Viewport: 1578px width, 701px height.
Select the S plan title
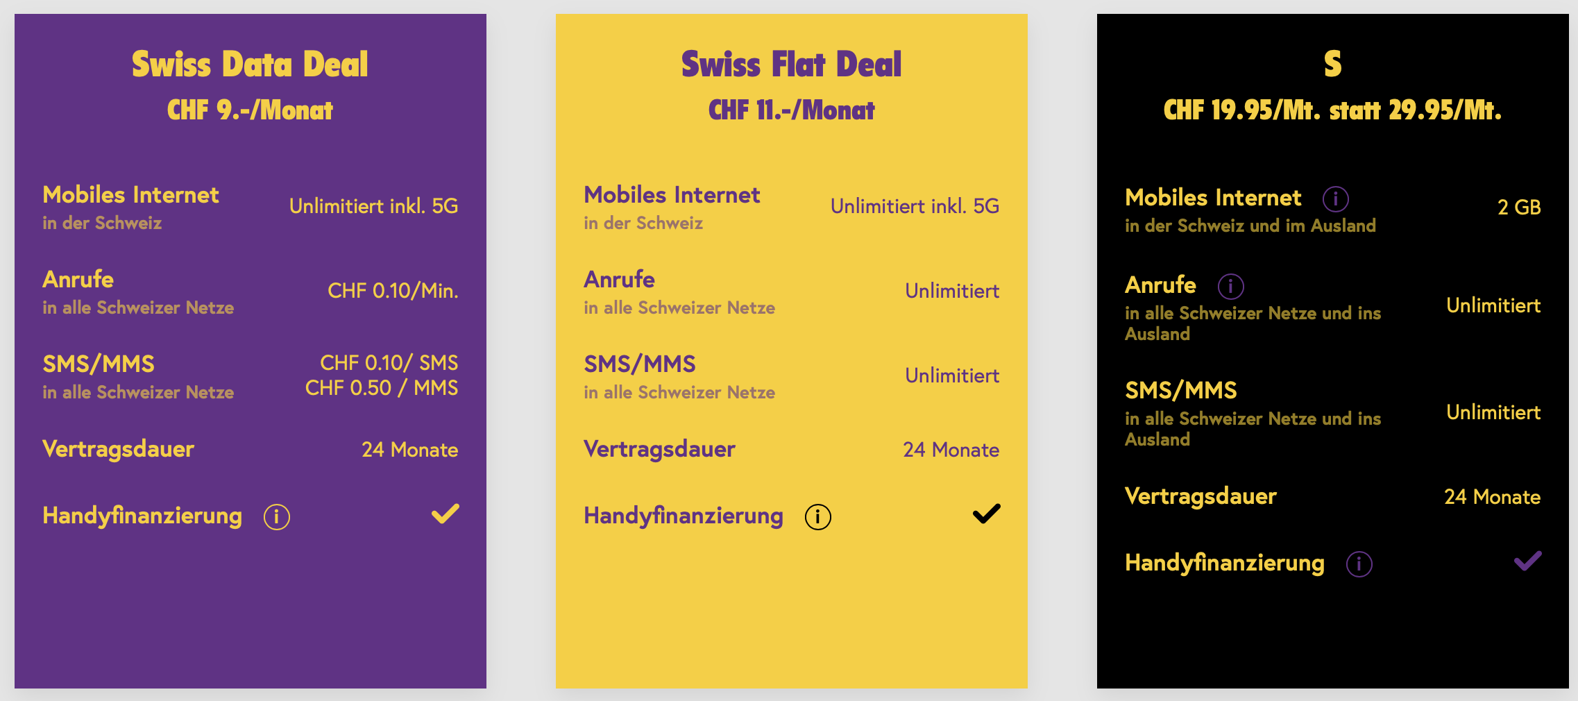tap(1332, 64)
